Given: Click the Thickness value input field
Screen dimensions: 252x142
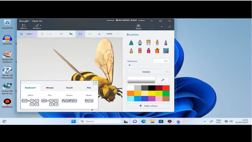Looking at the screenshot, I should pyautogui.click(x=161, y=61).
